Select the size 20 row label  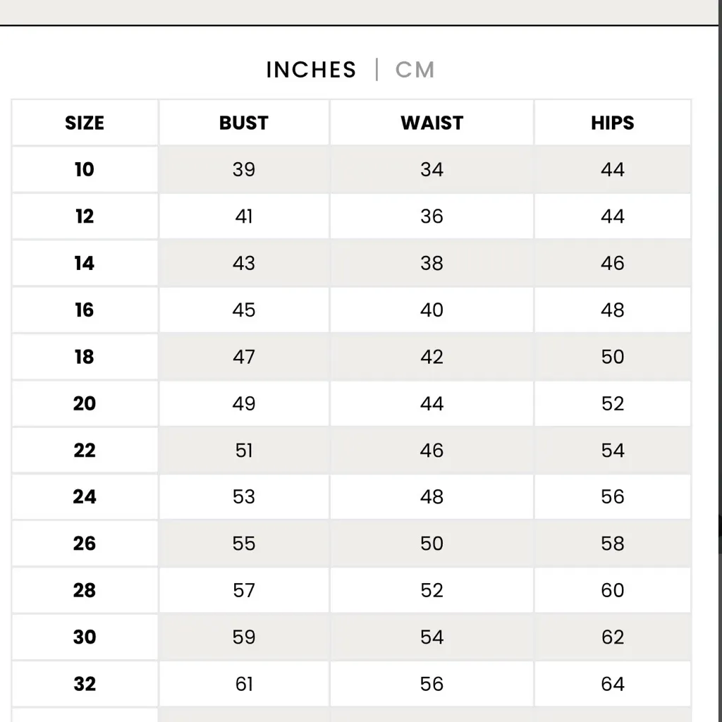click(x=85, y=403)
